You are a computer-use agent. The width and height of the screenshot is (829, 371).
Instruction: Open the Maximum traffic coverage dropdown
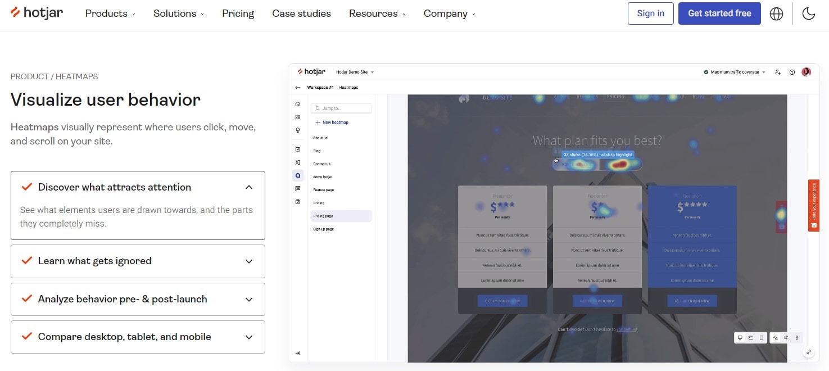735,72
